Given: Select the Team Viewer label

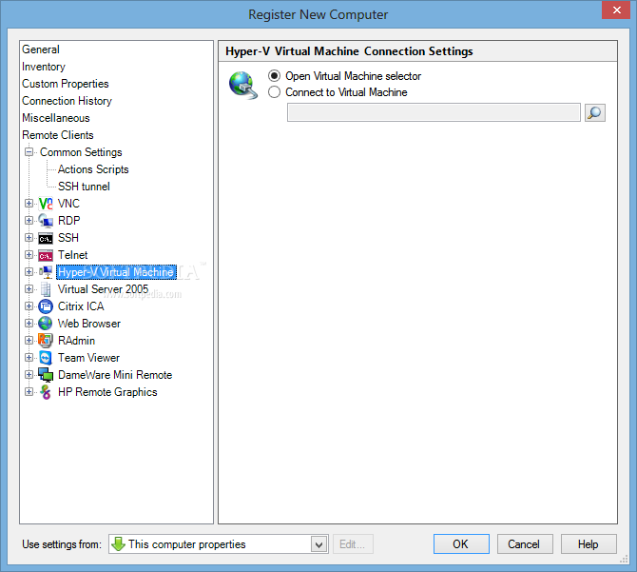Looking at the screenshot, I should click(89, 358).
